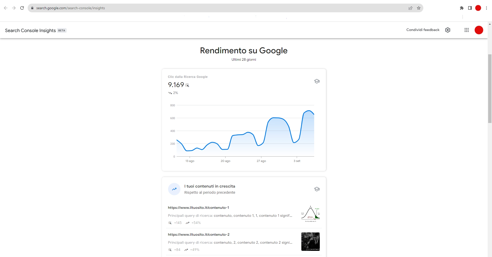This screenshot has width=492, height=257.
Task: Click the +145 clicks icon
Action: coord(170,223)
